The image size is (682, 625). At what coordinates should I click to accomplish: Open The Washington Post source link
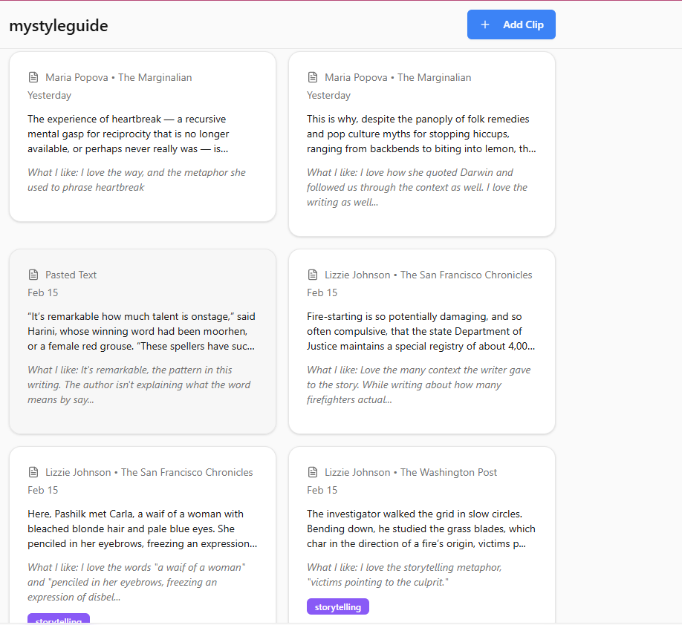click(448, 471)
